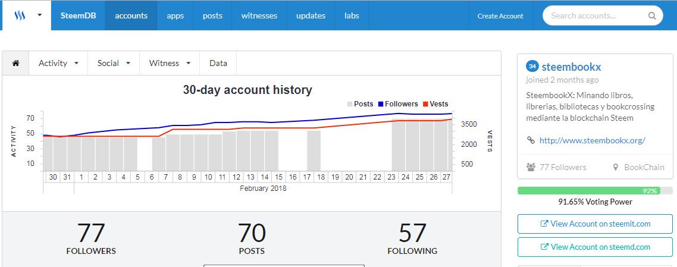Viewport: 677px width, 267px height.
Task: Expand the Social dropdown tab
Action: pyautogui.click(x=114, y=63)
